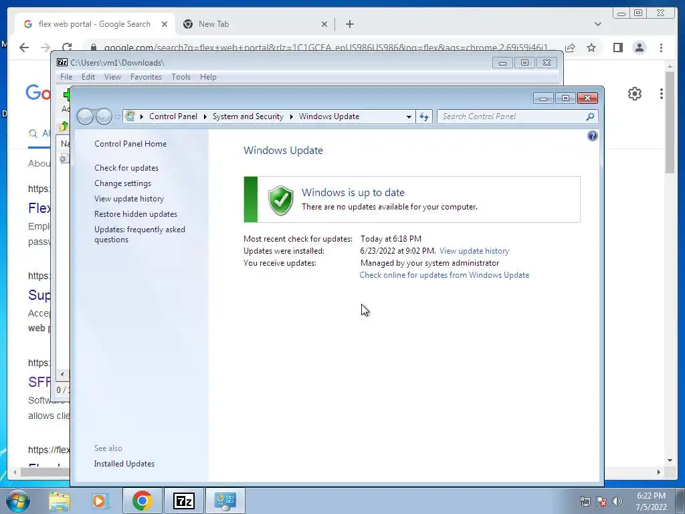Select the Control Panel breadcrumb

tap(173, 116)
